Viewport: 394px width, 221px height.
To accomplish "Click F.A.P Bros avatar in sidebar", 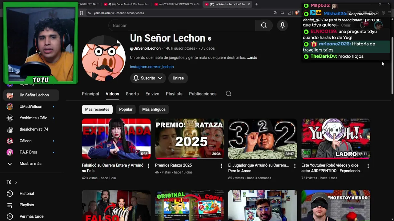I will pyautogui.click(x=10, y=152).
